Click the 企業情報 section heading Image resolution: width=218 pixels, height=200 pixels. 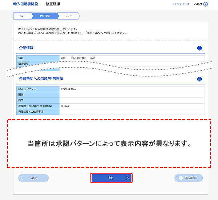tap(26, 48)
